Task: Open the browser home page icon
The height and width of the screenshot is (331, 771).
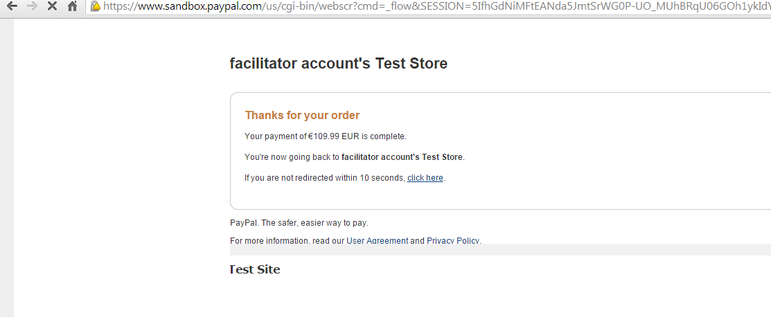Action: 72,6
